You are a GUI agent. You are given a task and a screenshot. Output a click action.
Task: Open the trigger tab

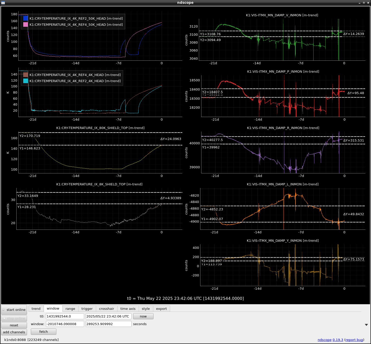(87, 309)
